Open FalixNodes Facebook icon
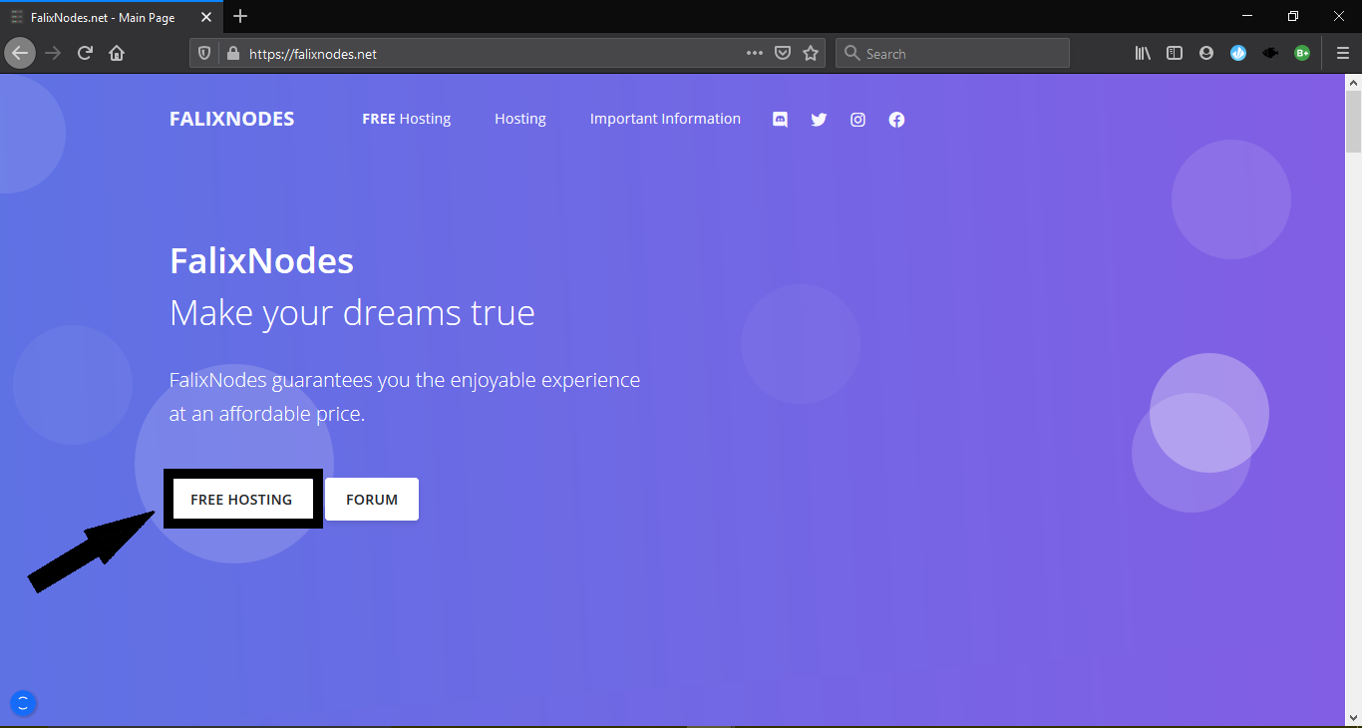Viewport: 1362px width, 728px height. 896,120
